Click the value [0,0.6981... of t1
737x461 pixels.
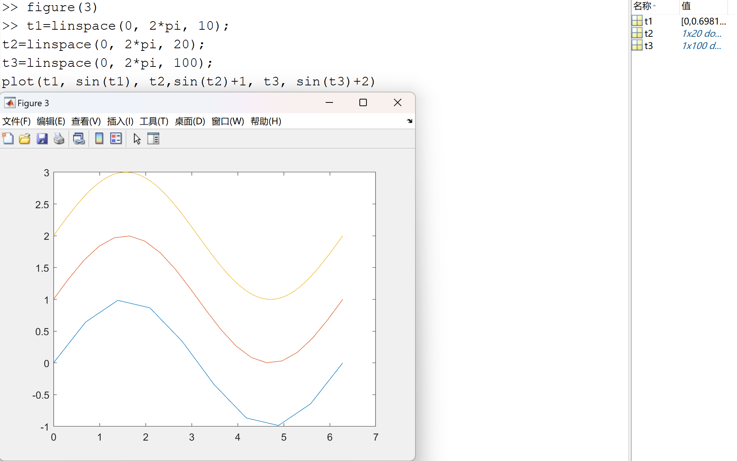point(704,21)
